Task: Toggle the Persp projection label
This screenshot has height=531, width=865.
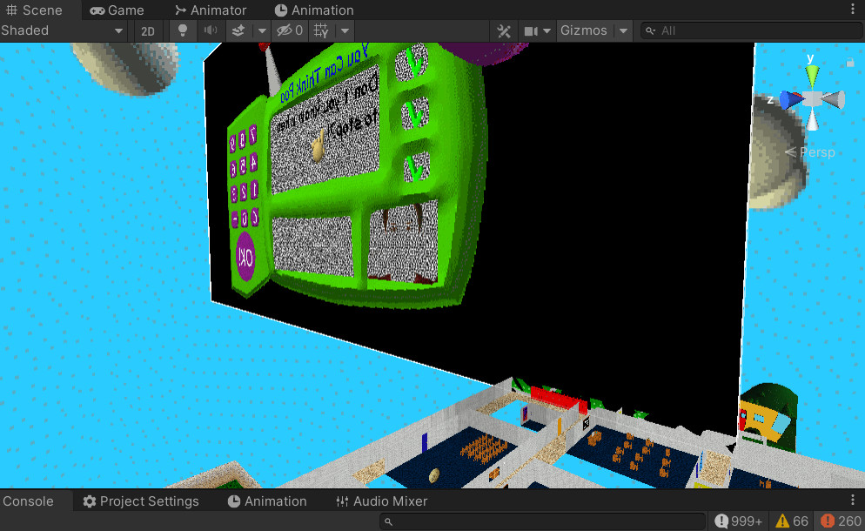Action: 810,152
